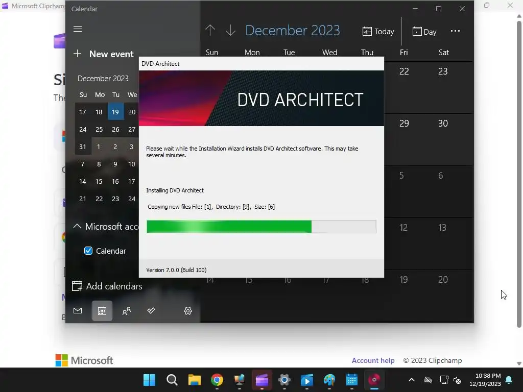The image size is (523, 392).
Task: Uncheck the Calendar checkbox
Action: 88,251
